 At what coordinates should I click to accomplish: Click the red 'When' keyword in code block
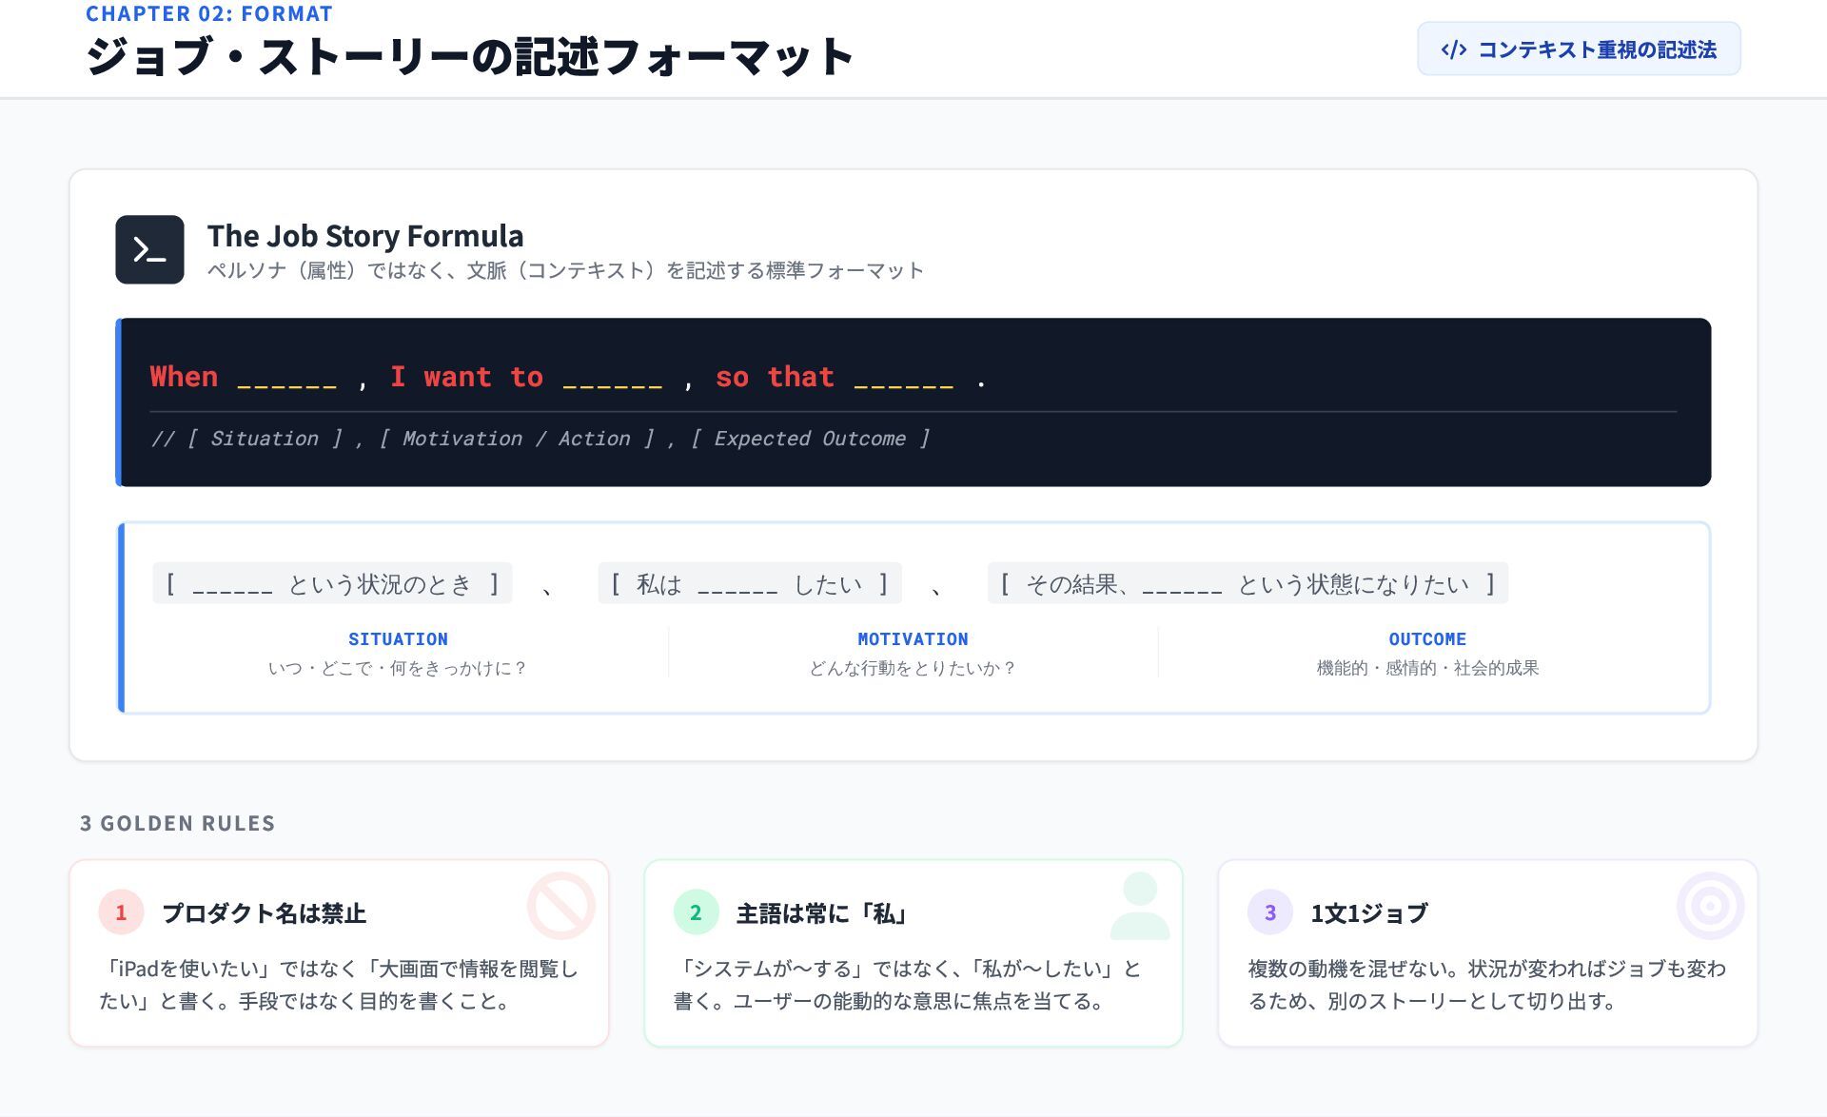click(x=184, y=377)
